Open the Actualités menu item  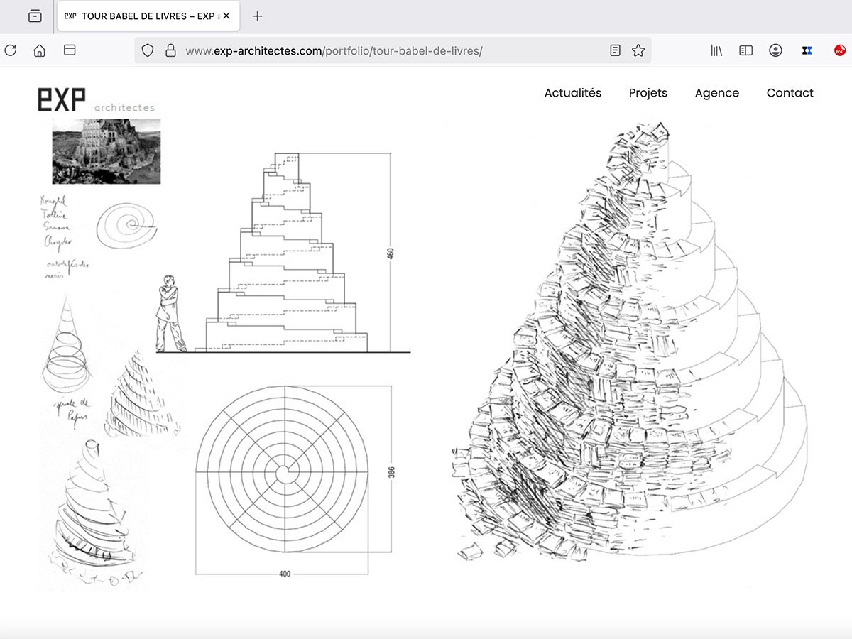click(572, 93)
